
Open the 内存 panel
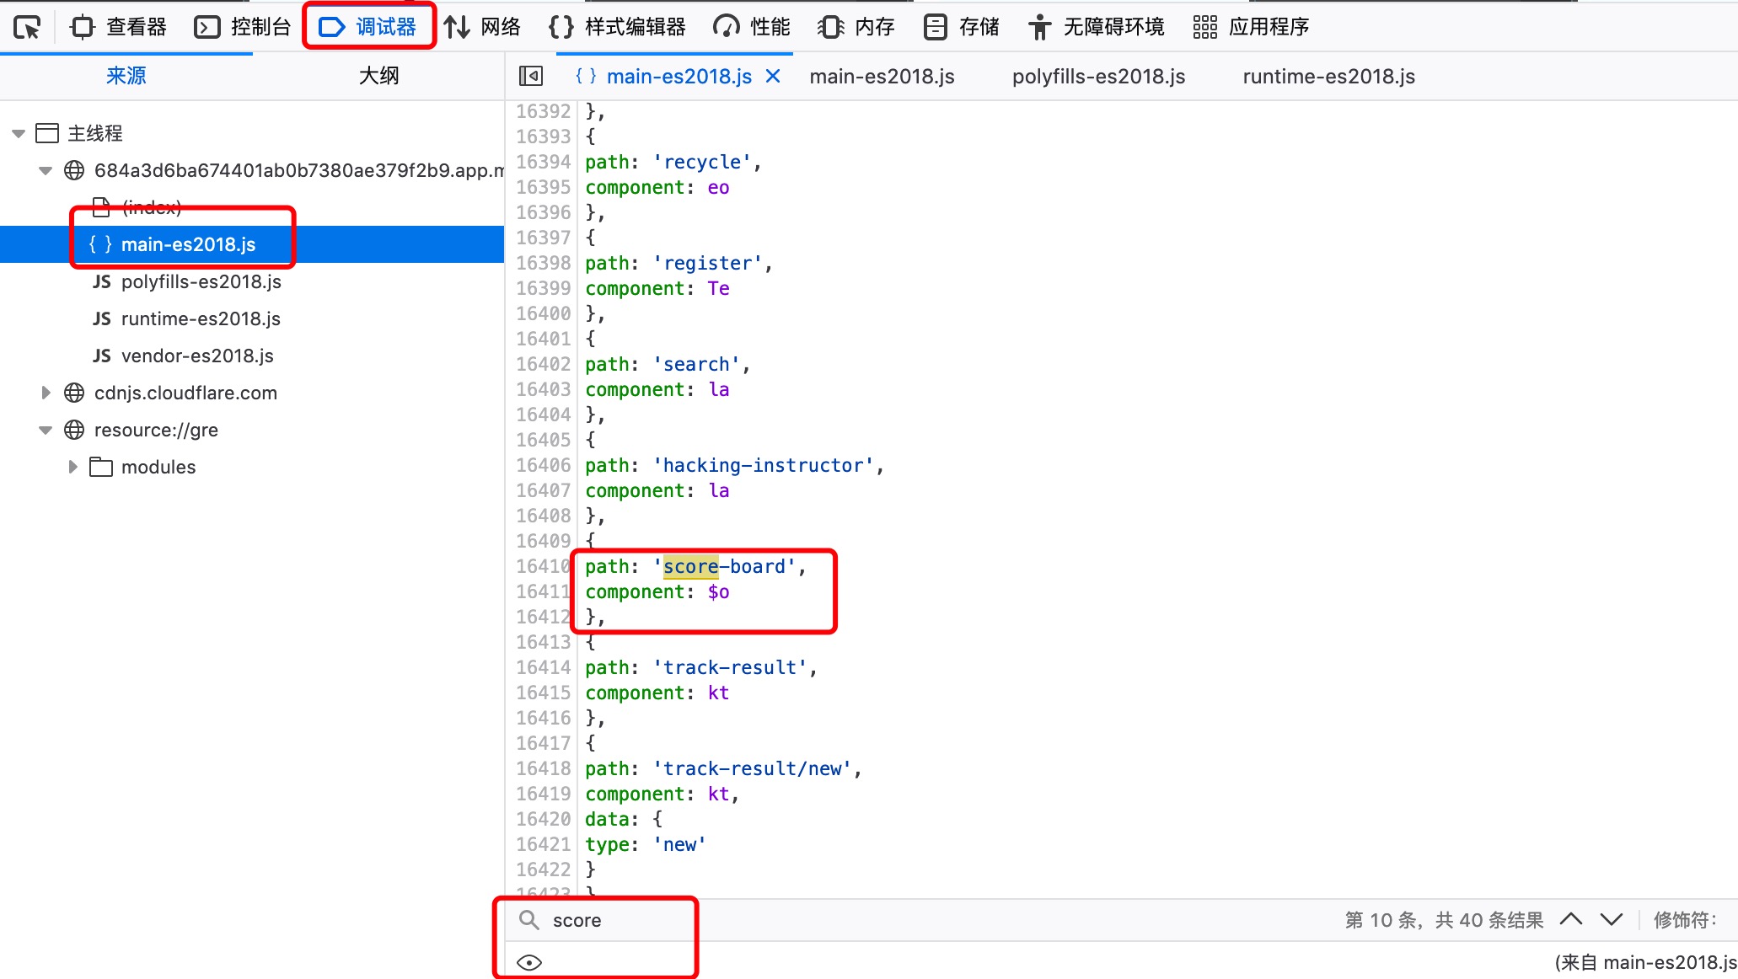tap(855, 26)
